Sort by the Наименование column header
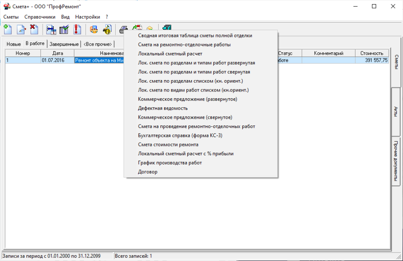Image resolution: width=403 pixels, height=261 pixels. click(x=99, y=53)
